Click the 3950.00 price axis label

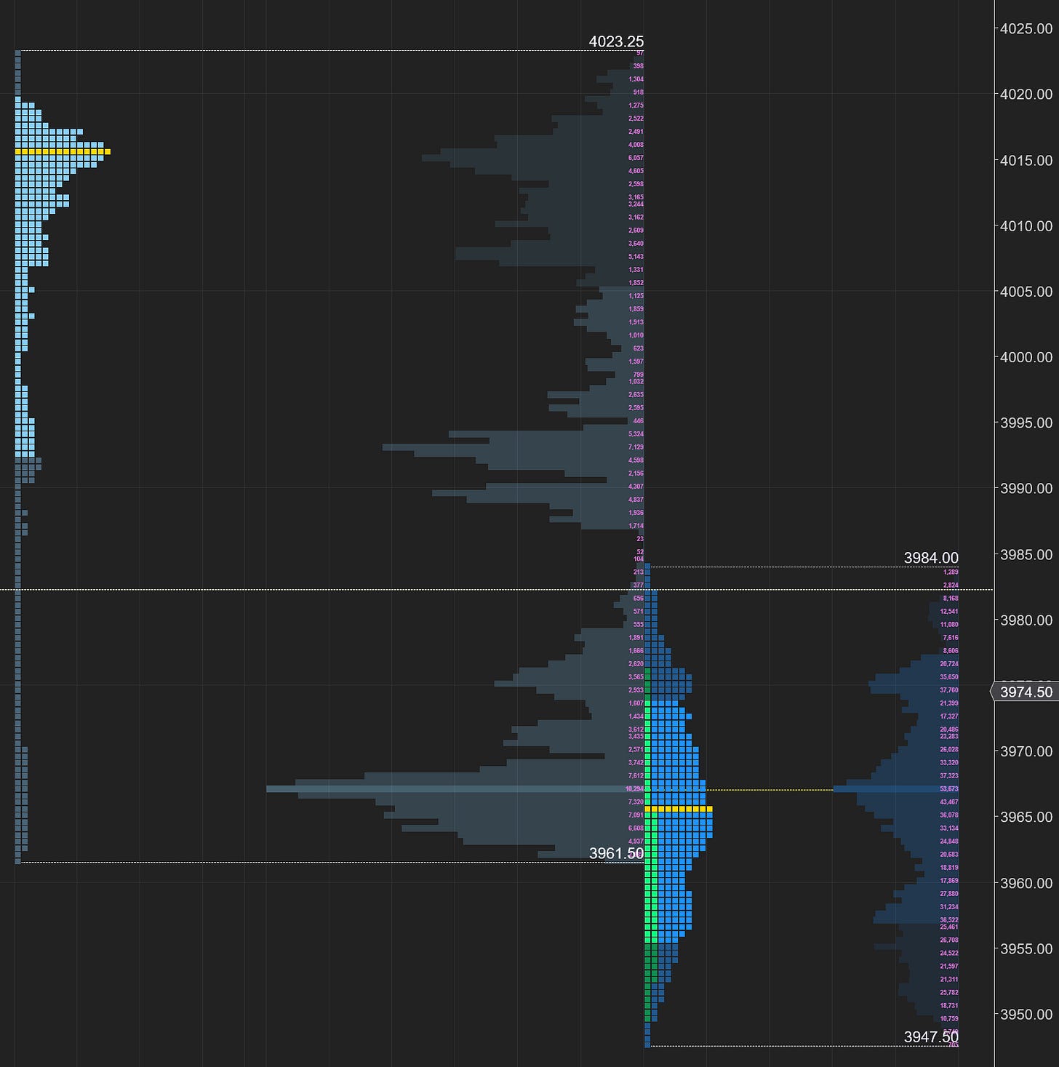pos(1026,1014)
